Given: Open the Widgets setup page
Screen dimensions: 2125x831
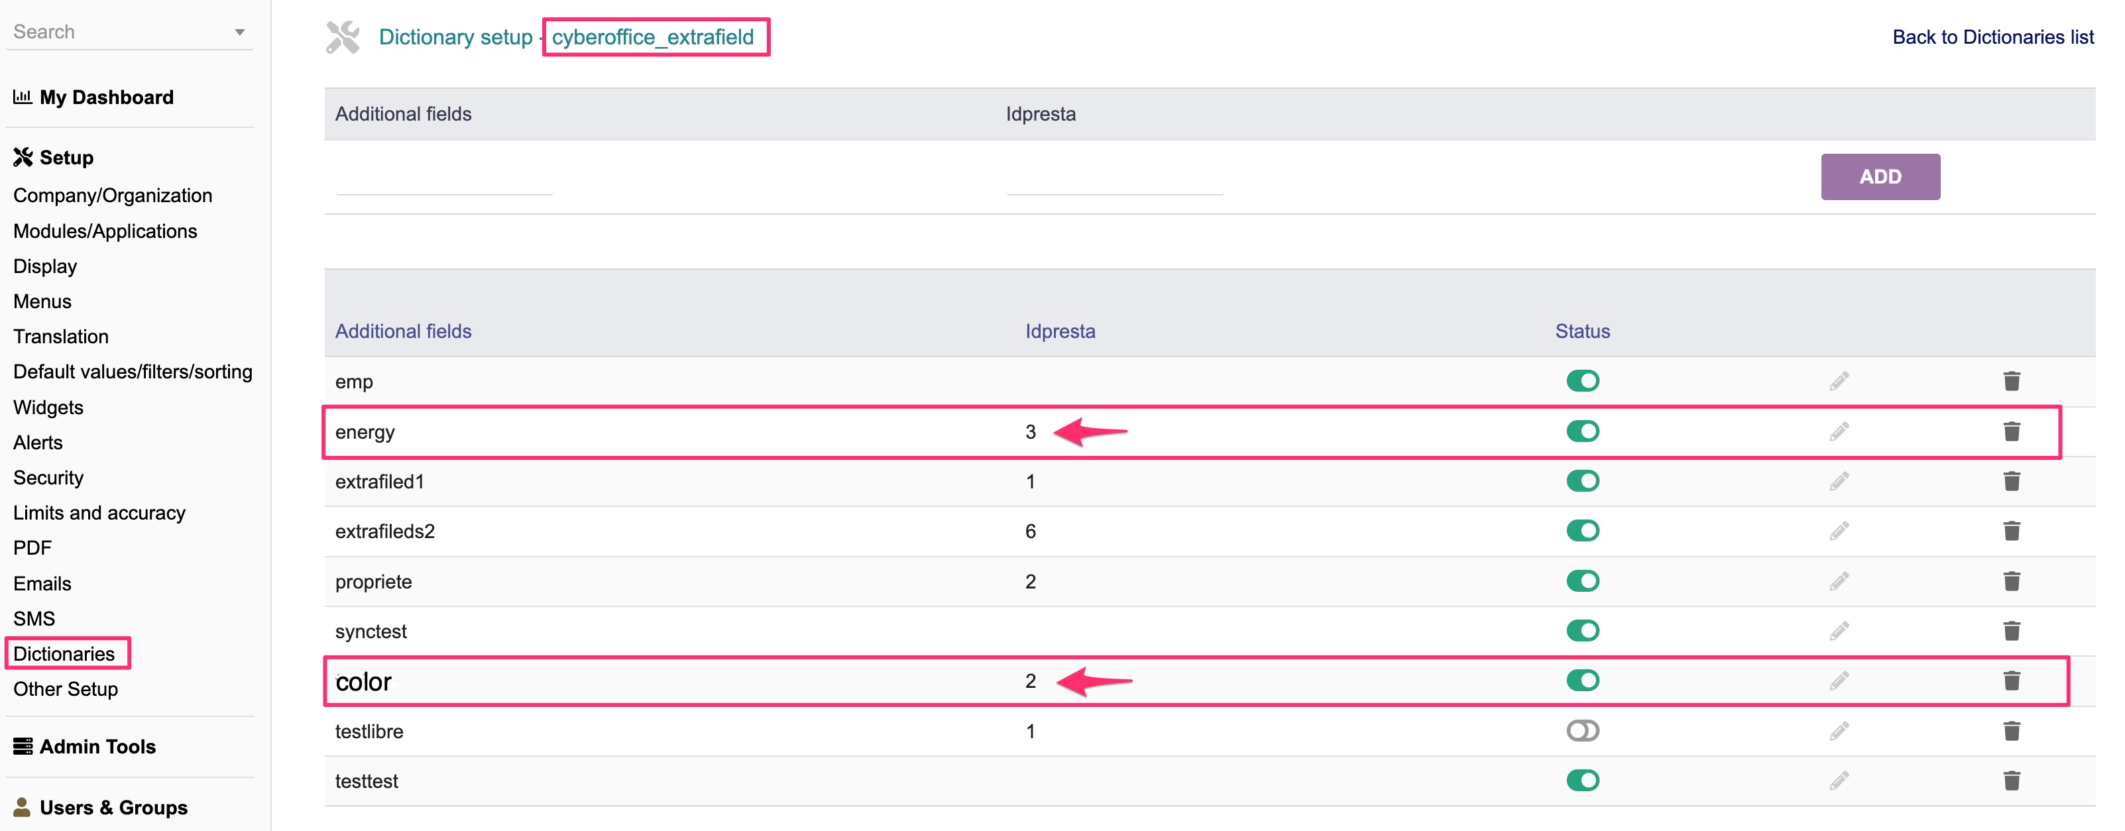Looking at the screenshot, I should coord(48,408).
